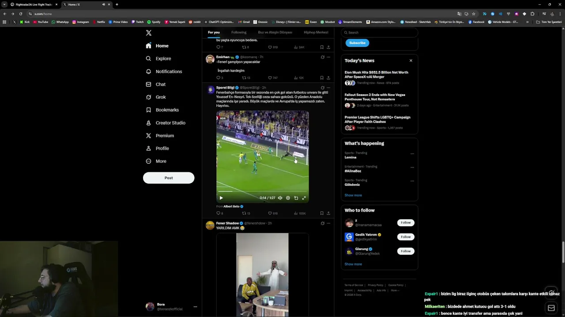This screenshot has height=317, width=565.
Task: Bookmark the Emirhan post
Action: [x=322, y=78]
